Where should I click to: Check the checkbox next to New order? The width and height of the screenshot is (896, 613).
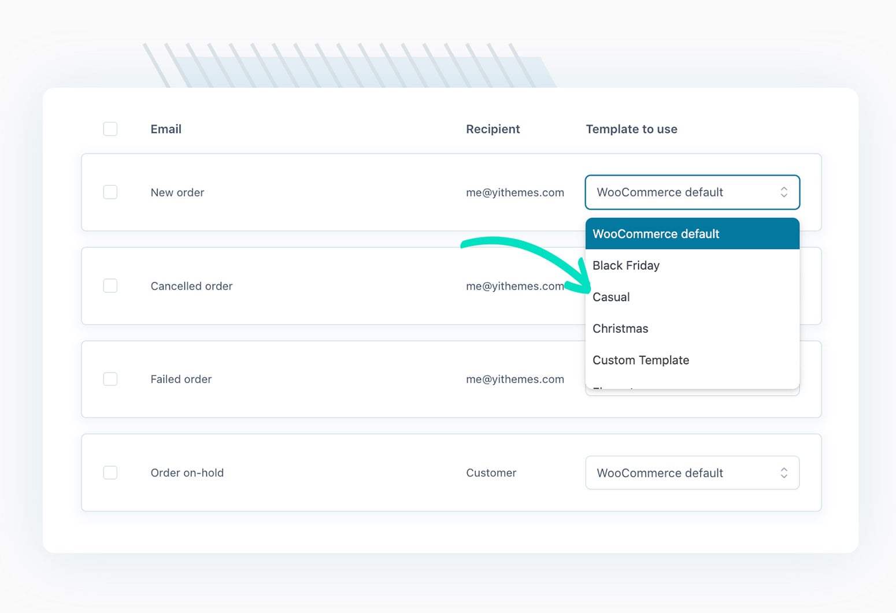[110, 192]
